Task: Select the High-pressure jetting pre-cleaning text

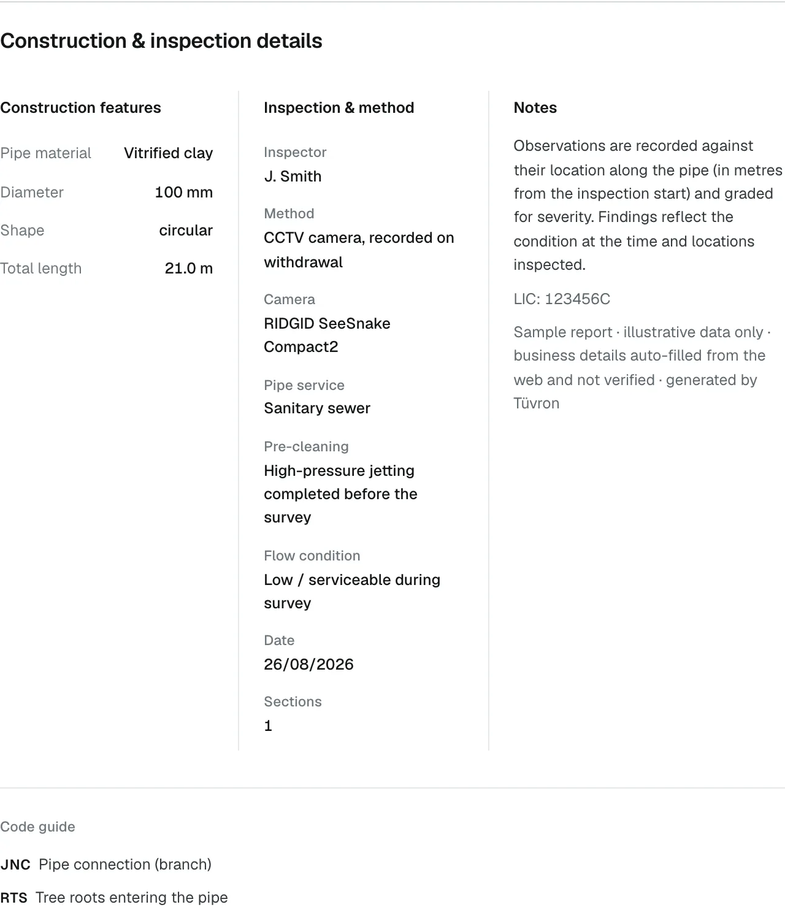Action: pos(340,494)
